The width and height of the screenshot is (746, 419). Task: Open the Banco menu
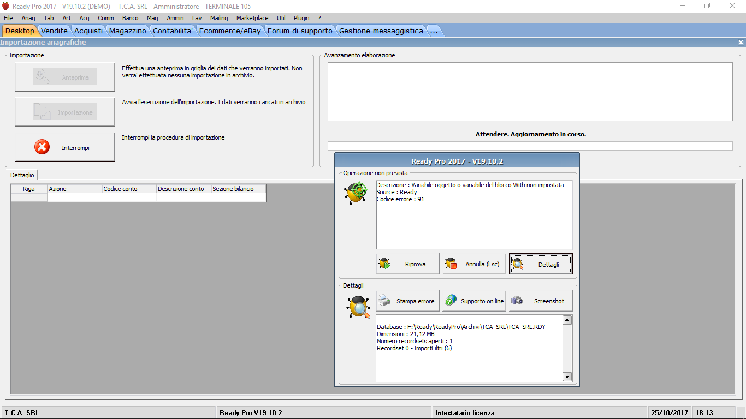tap(131, 18)
